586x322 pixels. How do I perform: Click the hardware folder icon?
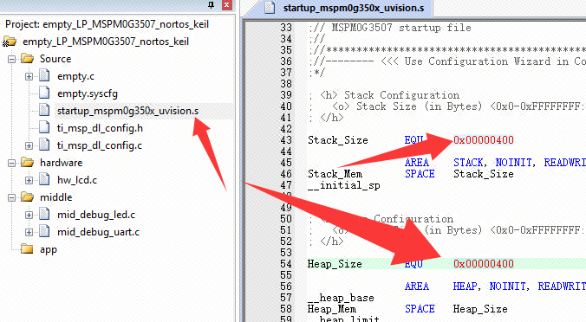click(x=27, y=163)
